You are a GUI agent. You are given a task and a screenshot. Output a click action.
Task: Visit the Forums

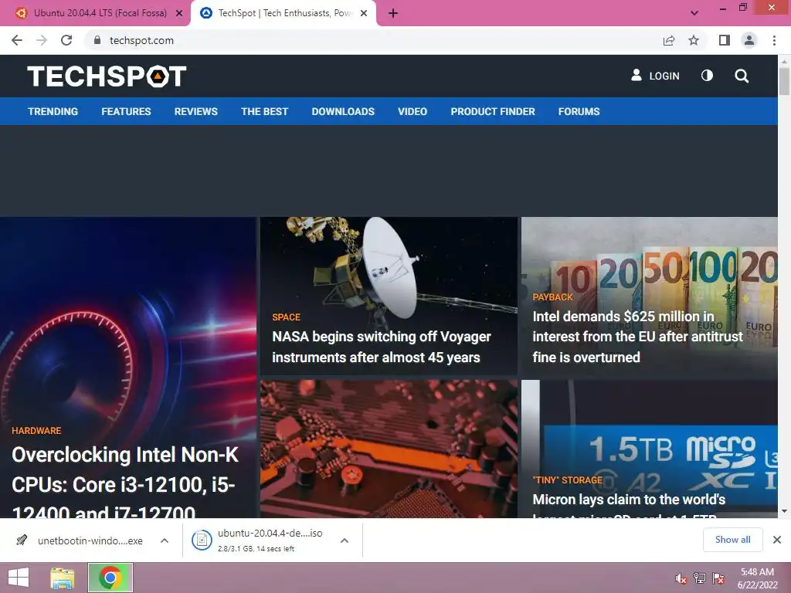[579, 111]
